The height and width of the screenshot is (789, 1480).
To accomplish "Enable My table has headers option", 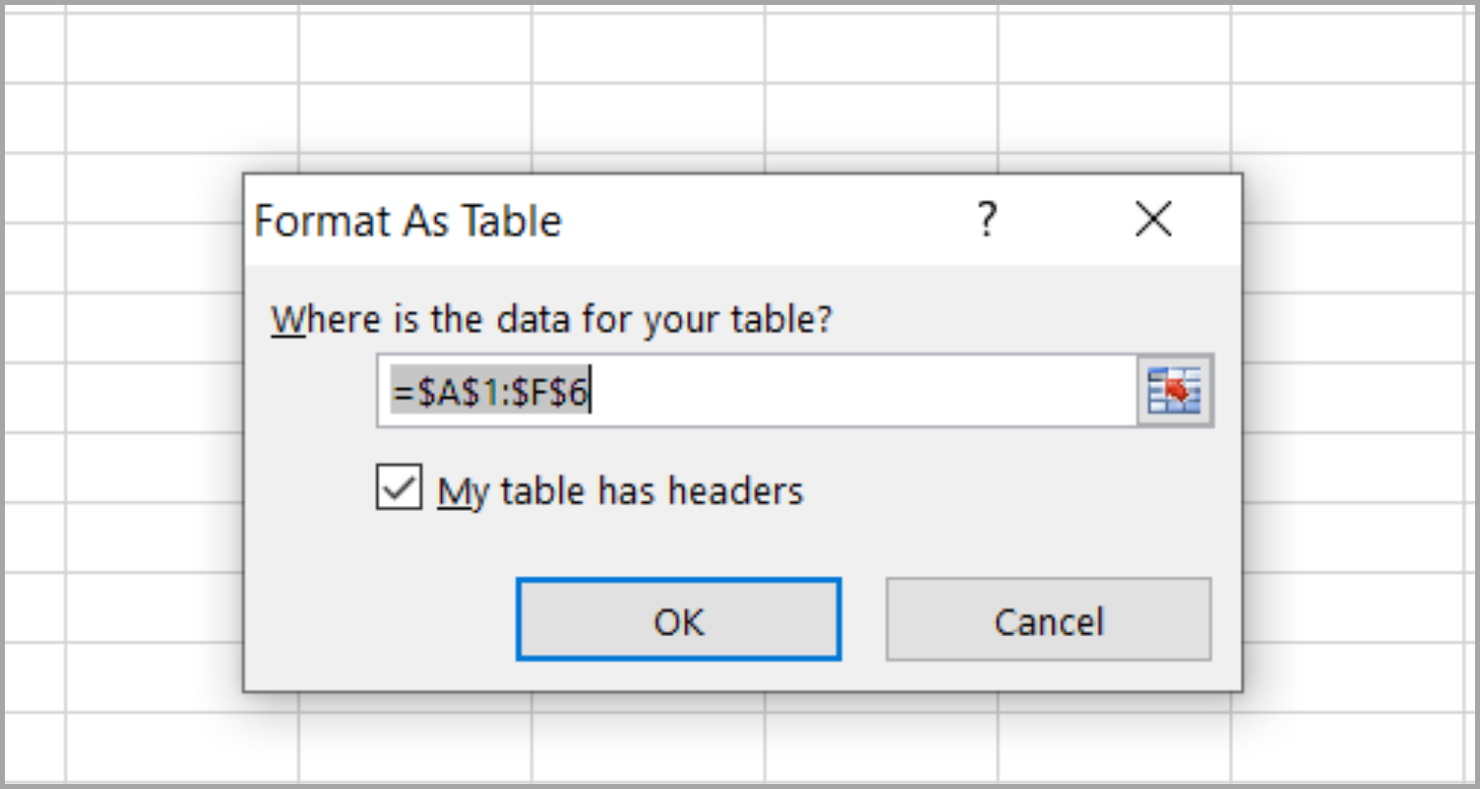I will coord(399,488).
